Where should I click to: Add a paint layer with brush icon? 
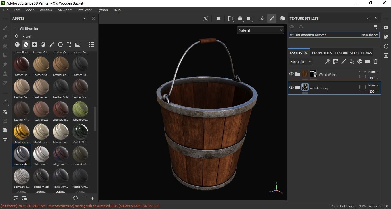(x=344, y=61)
